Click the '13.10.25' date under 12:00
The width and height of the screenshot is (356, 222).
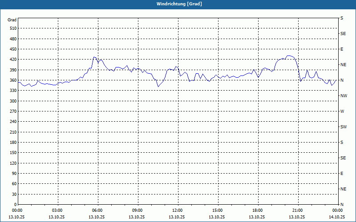(177, 217)
